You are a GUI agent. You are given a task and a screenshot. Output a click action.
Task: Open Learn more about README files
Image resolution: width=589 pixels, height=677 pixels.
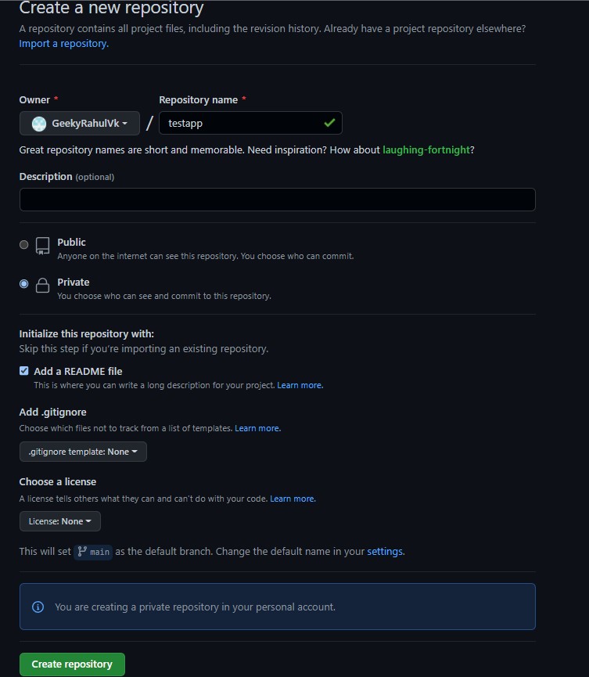(300, 384)
